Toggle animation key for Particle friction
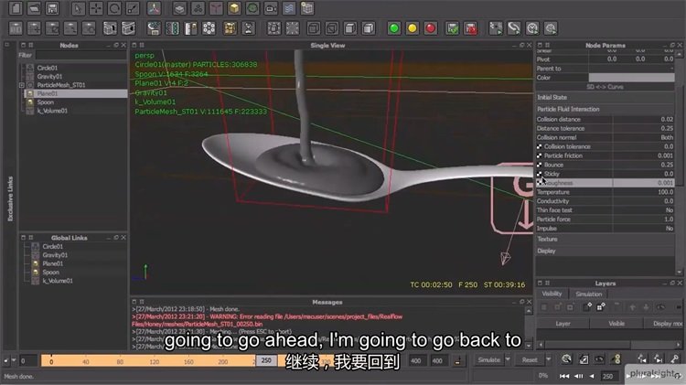 click(x=539, y=155)
